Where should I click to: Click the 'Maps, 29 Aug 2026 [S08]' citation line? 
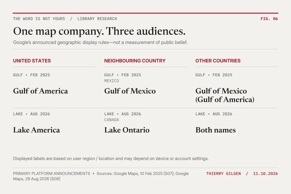coord(37,179)
